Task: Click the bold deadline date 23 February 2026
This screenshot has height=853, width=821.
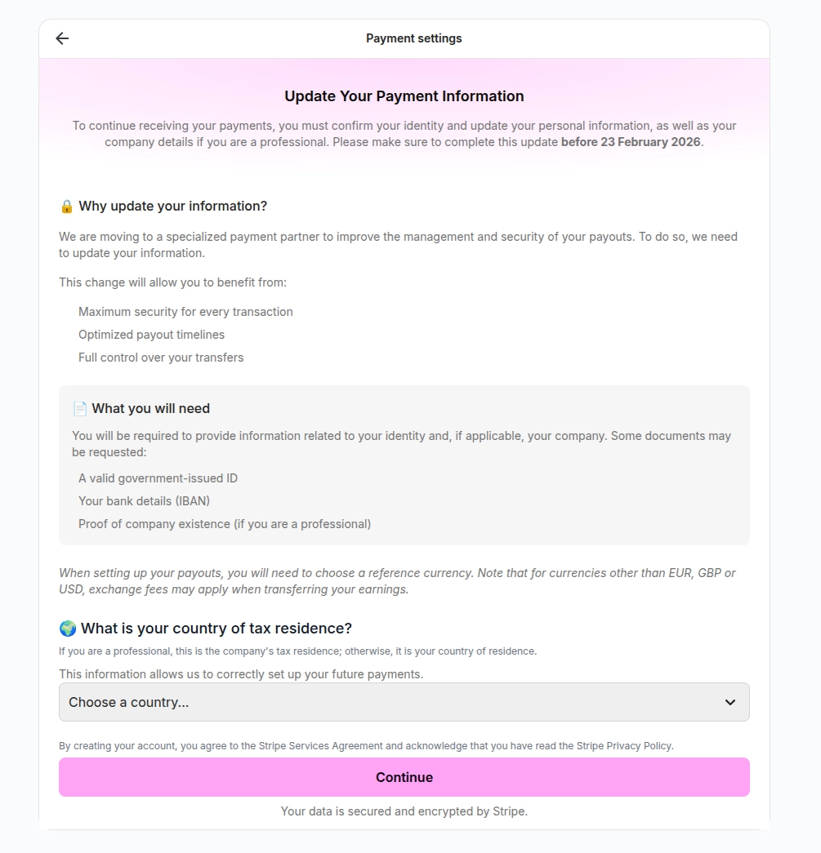Action: coord(631,142)
